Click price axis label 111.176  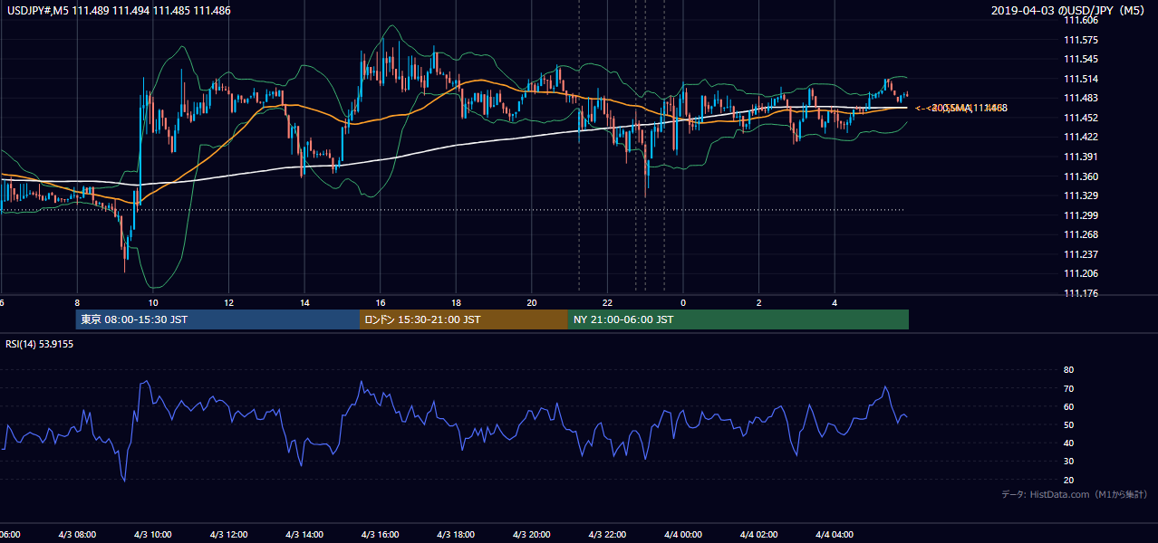(1080, 293)
